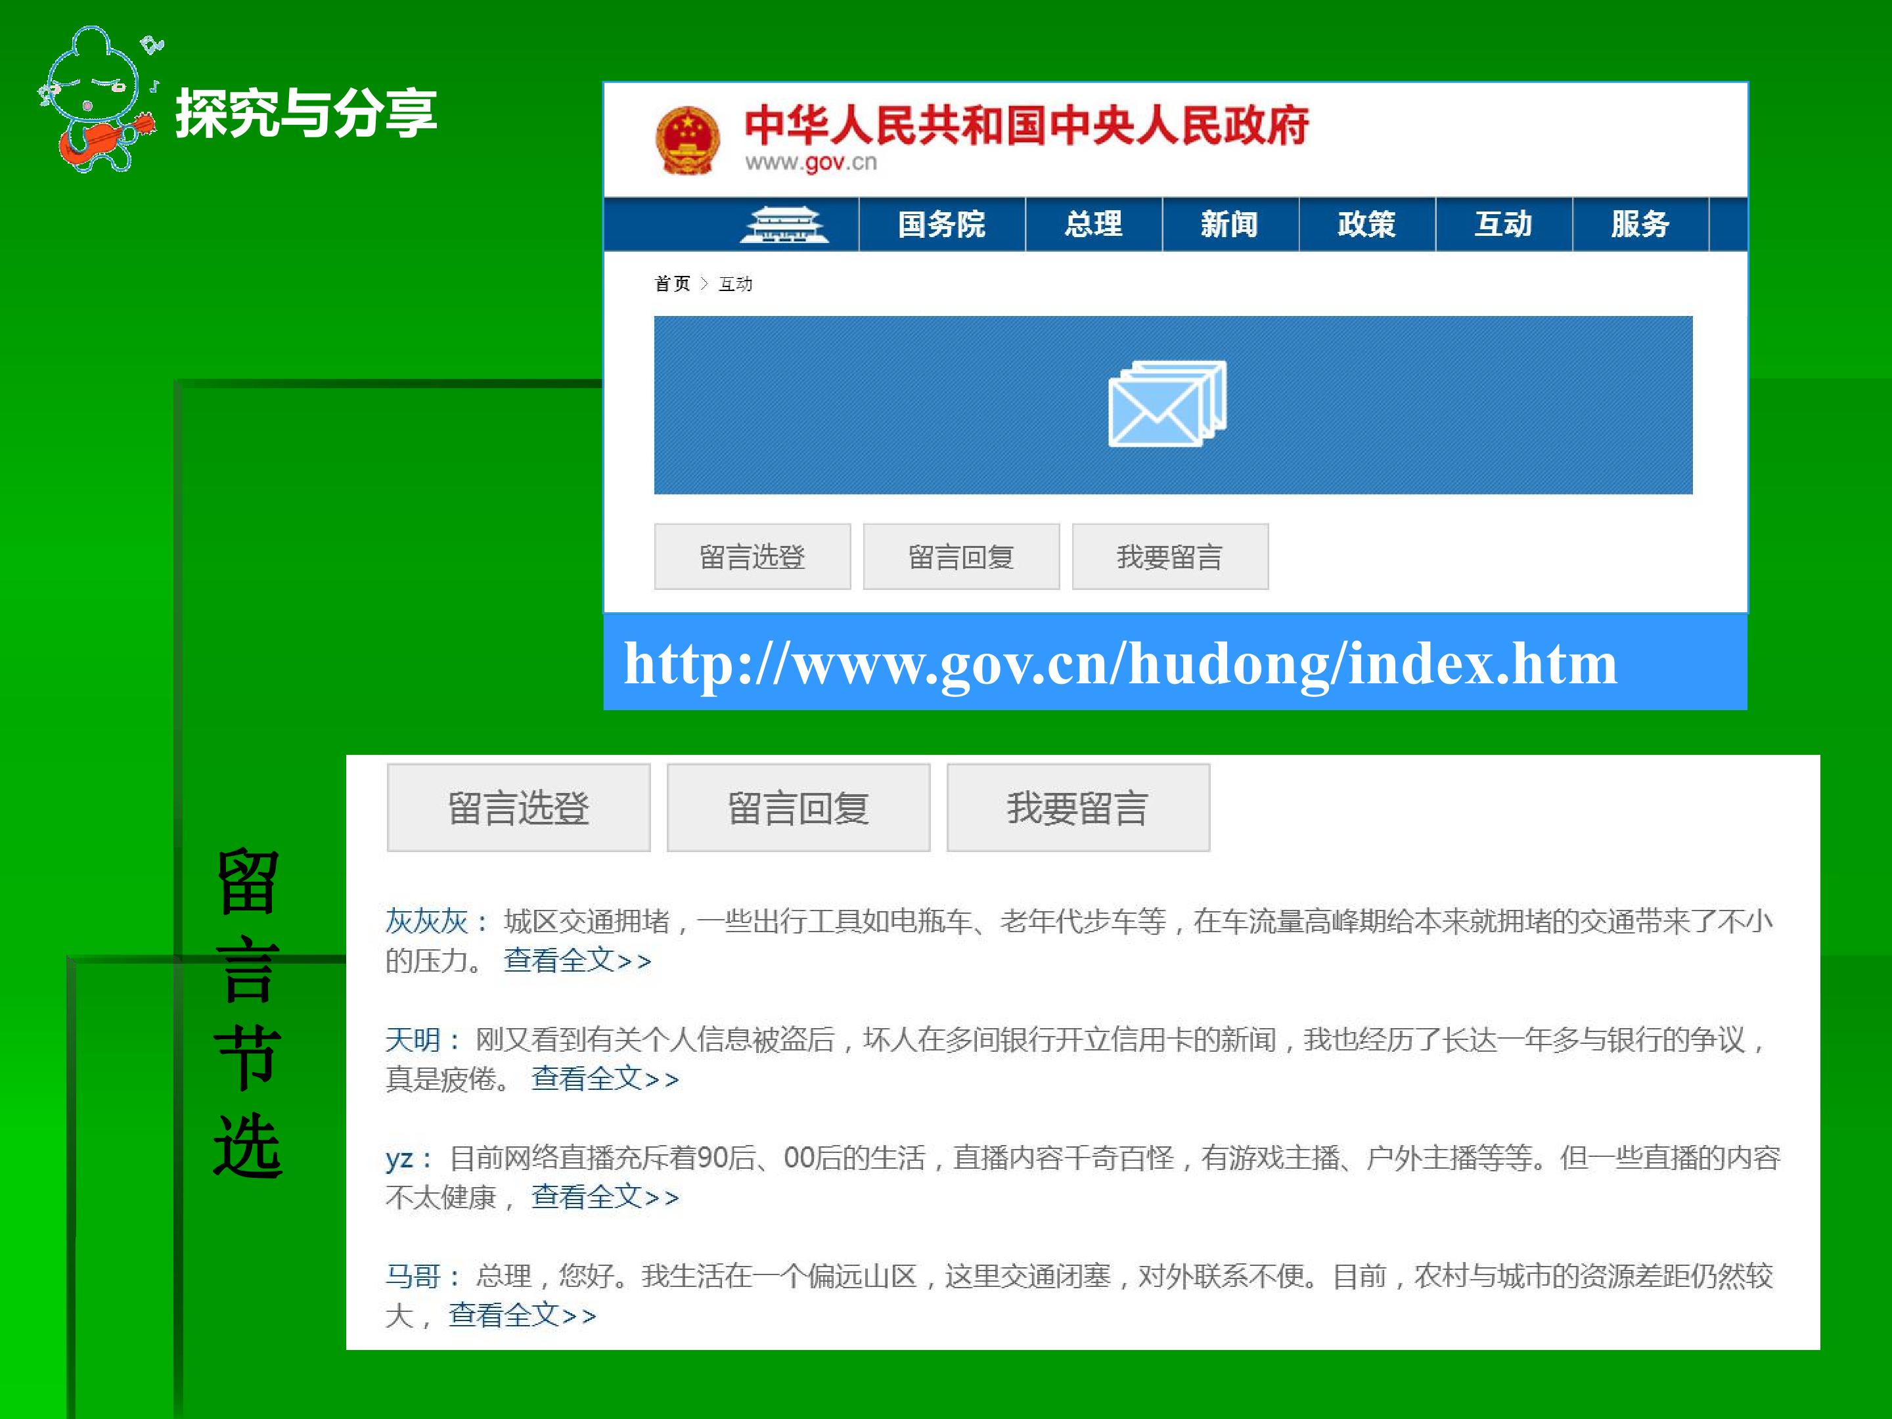1892x1419 pixels.
Task: Open the 互动 navigation item
Action: (1504, 224)
